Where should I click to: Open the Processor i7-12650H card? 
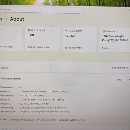[115, 40]
